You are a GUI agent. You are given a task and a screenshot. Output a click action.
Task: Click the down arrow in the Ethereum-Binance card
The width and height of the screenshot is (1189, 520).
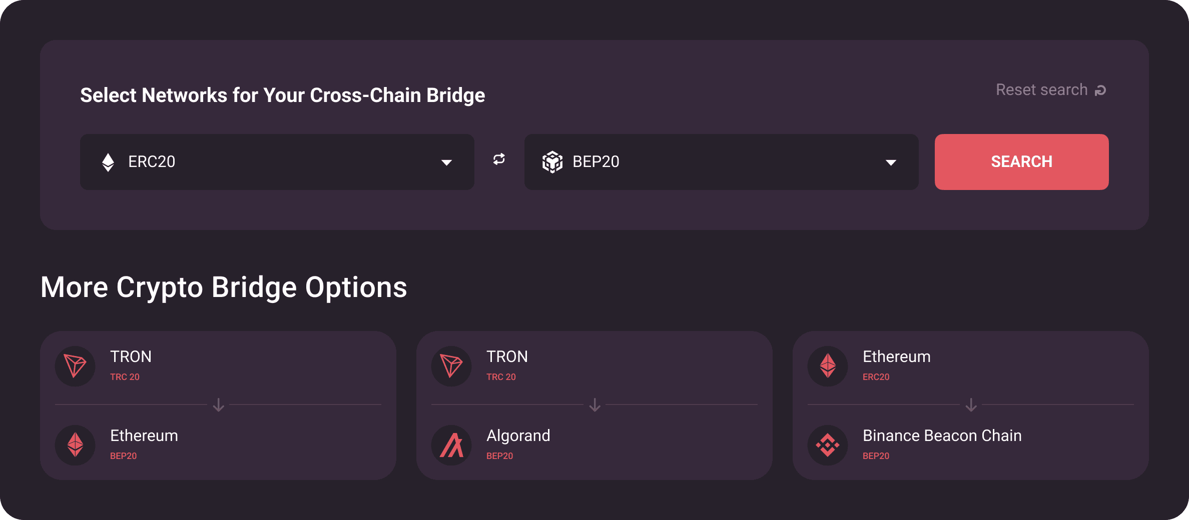(971, 405)
